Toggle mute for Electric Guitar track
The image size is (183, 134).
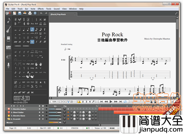point(43,109)
